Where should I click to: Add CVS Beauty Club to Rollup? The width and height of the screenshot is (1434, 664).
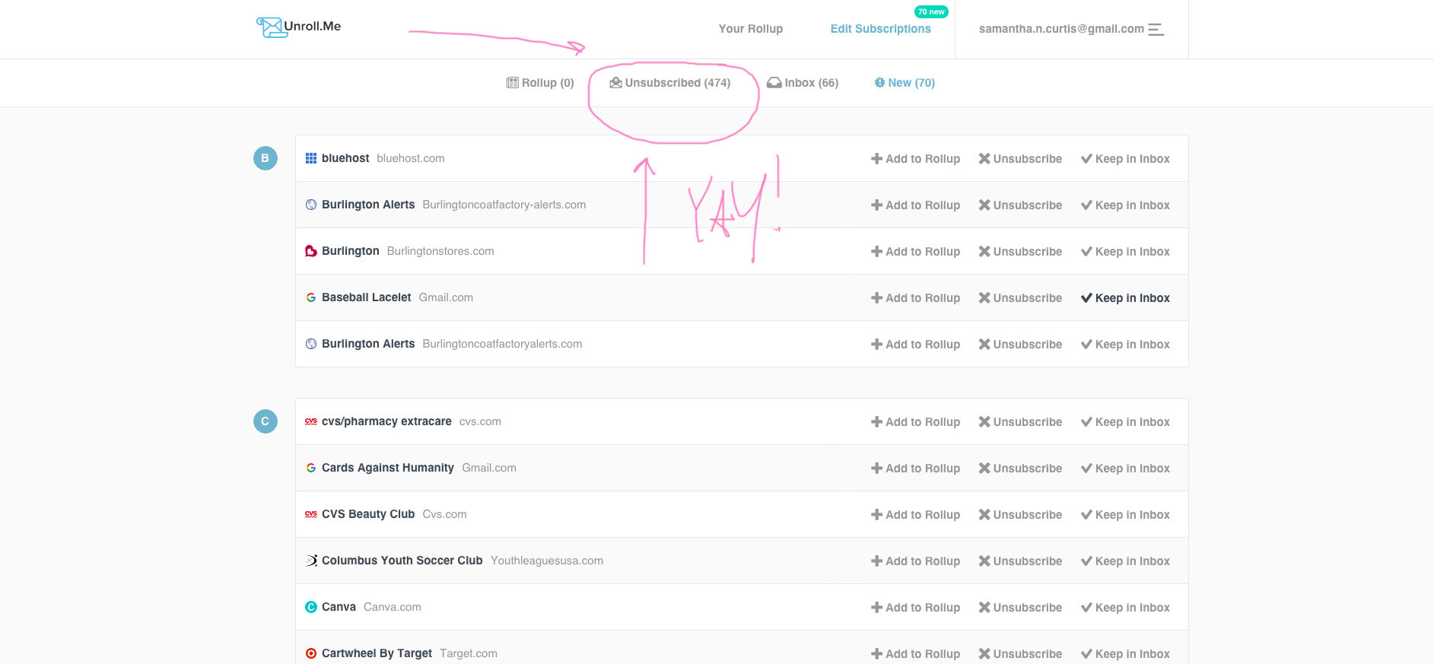click(x=916, y=515)
